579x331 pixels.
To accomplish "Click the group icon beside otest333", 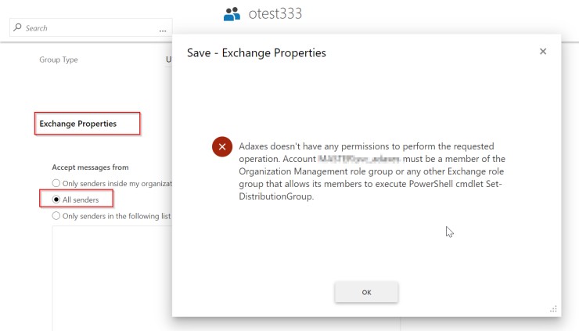I will click(x=232, y=13).
